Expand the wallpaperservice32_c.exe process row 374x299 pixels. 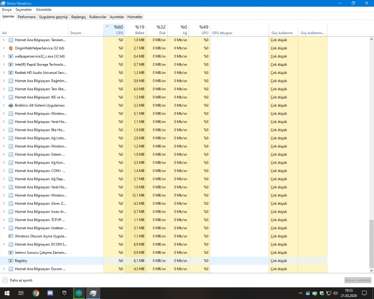click(x=4, y=56)
